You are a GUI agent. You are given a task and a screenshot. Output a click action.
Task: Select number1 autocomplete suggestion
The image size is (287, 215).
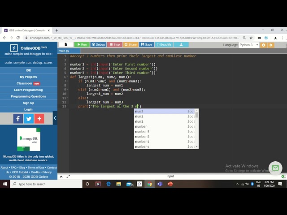point(165,142)
